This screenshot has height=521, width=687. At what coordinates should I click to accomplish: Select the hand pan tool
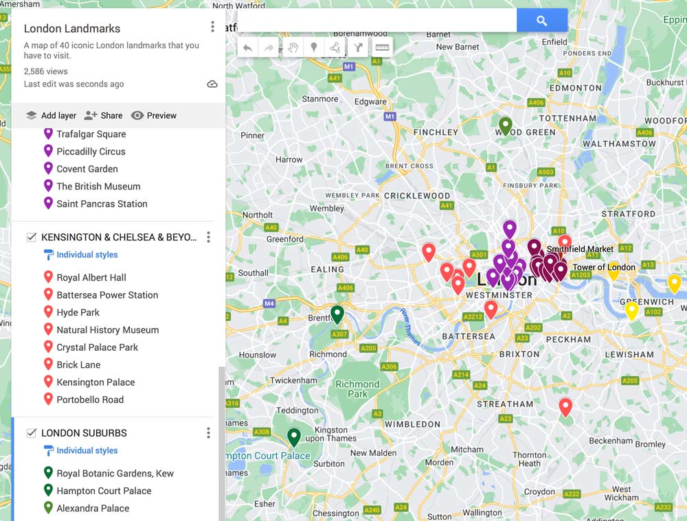point(293,47)
